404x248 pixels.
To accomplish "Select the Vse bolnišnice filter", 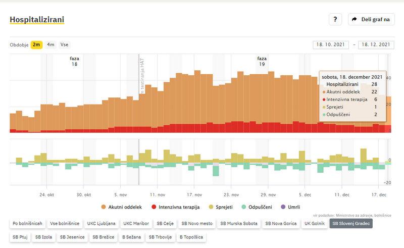I will [x=64, y=223].
